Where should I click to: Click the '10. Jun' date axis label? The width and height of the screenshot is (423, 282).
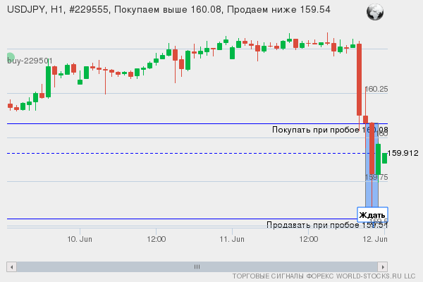(80, 239)
